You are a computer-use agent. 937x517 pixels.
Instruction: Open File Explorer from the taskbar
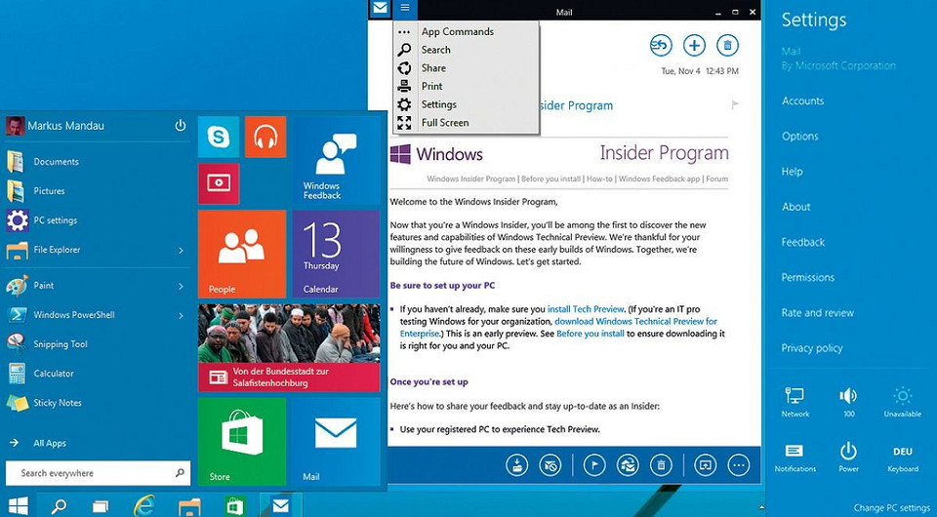pyautogui.click(x=190, y=507)
